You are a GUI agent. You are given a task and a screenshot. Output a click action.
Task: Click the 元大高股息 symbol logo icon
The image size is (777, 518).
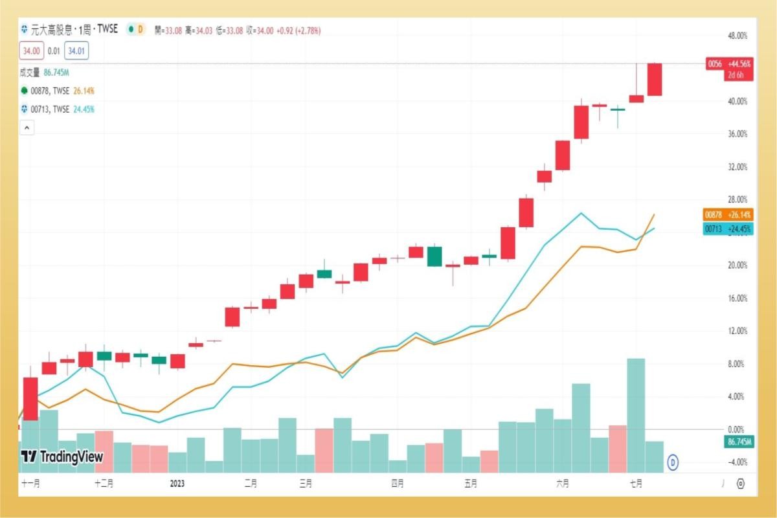(25, 29)
